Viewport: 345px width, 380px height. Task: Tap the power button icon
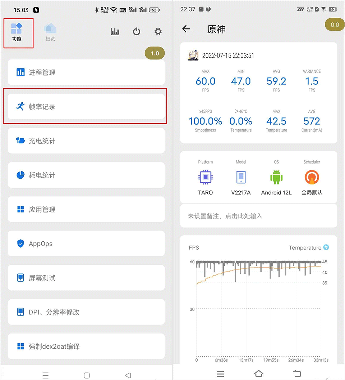[137, 31]
